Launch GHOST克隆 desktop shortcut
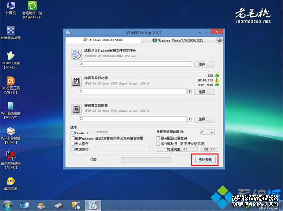This screenshot has width=283, height=211. 11,60
